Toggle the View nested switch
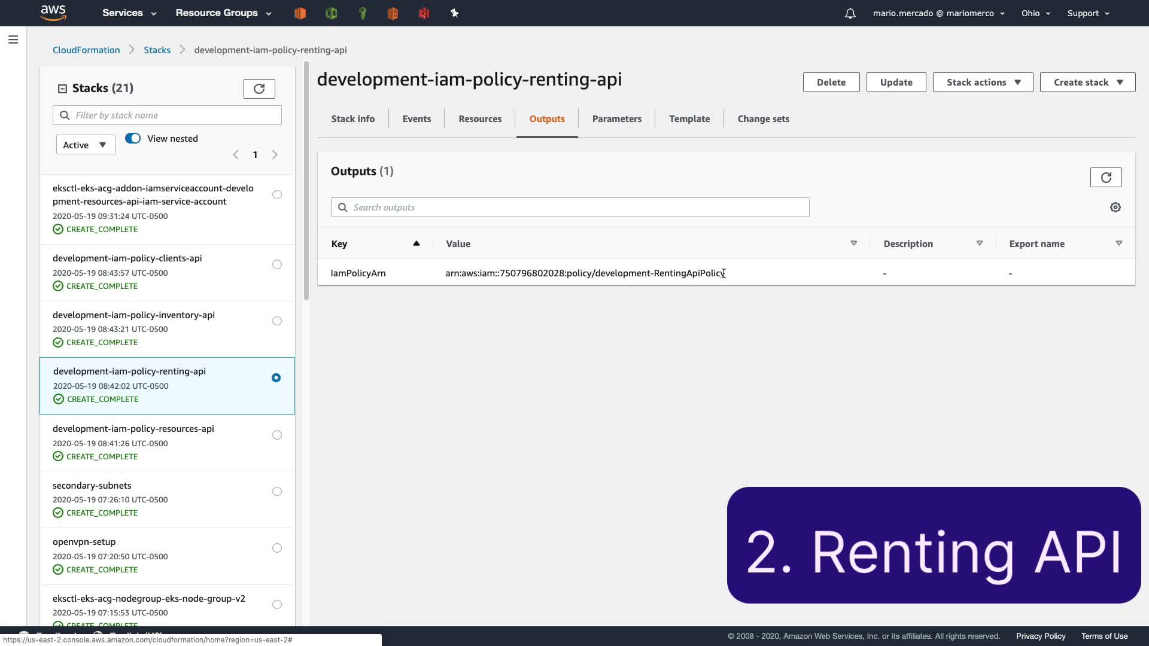Screen dimensions: 1149x646 click(133, 138)
